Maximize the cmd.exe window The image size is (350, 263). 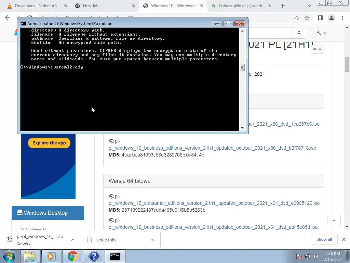pyautogui.click(x=228, y=24)
